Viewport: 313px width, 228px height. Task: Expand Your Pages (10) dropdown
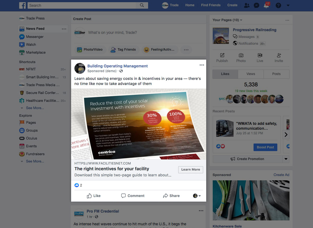click(227, 20)
